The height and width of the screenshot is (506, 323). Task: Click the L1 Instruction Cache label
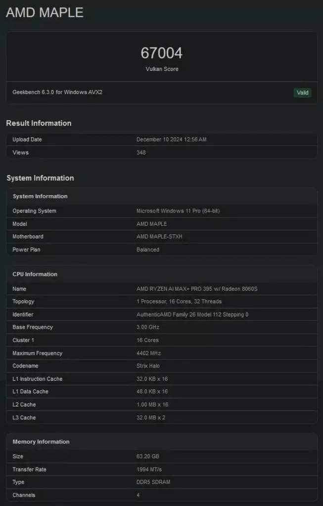[37, 379]
